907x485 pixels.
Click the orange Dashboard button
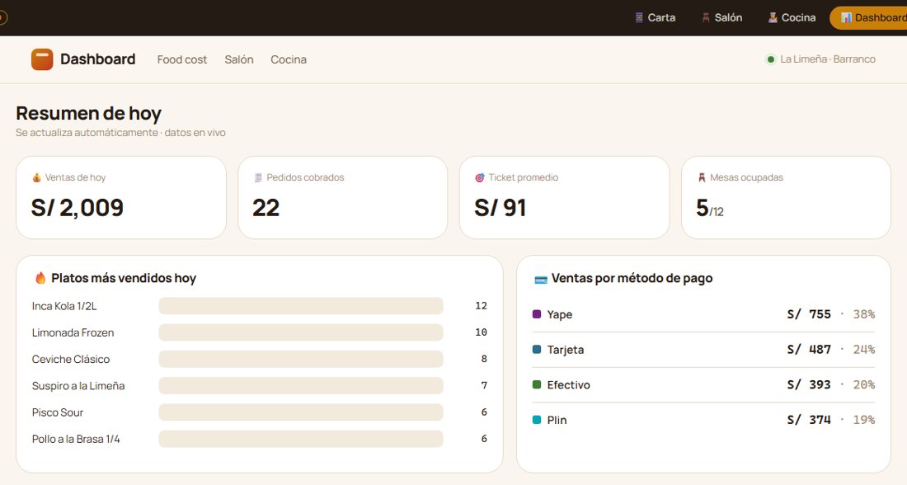pyautogui.click(x=868, y=17)
